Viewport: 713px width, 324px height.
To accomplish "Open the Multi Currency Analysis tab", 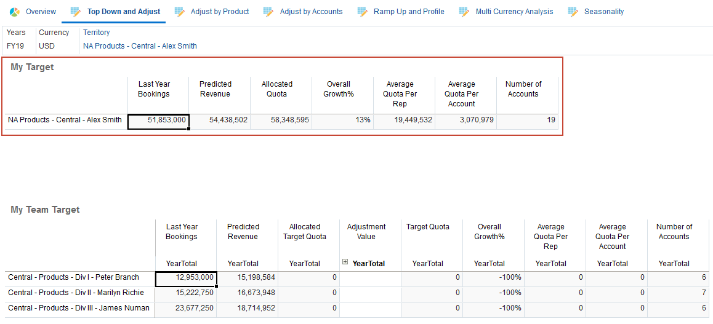I will click(x=514, y=12).
